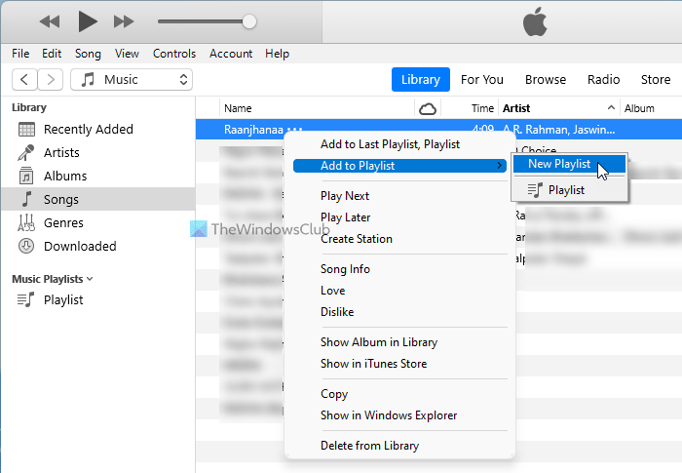Expand Add to Playlist submenu arrow
The image size is (682, 473).
[x=499, y=166]
